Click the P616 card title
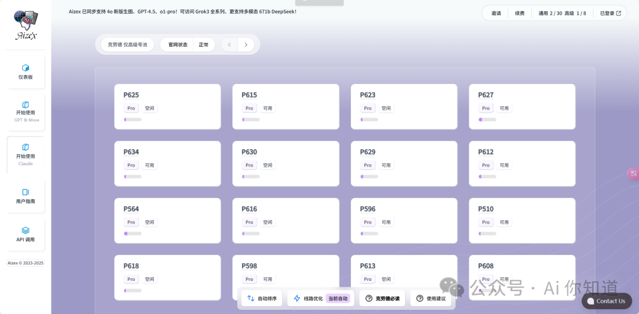Image resolution: width=639 pixels, height=314 pixels. click(x=250, y=209)
